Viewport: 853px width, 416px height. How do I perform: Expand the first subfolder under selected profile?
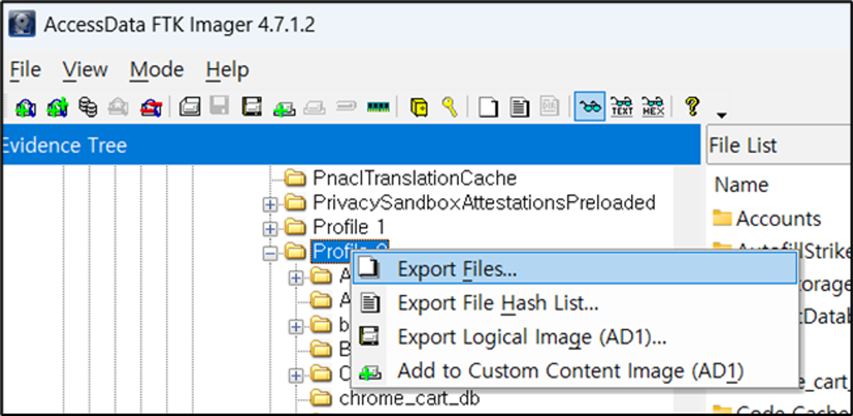(296, 278)
